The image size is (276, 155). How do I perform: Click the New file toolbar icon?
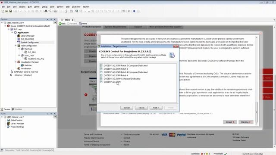(3, 11)
